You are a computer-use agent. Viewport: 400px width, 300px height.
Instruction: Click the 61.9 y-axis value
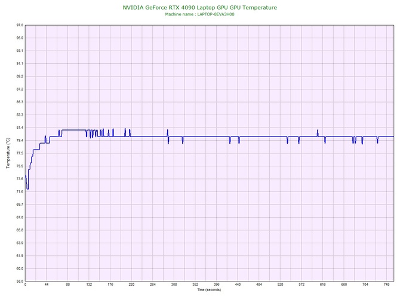pyautogui.click(x=20, y=256)
